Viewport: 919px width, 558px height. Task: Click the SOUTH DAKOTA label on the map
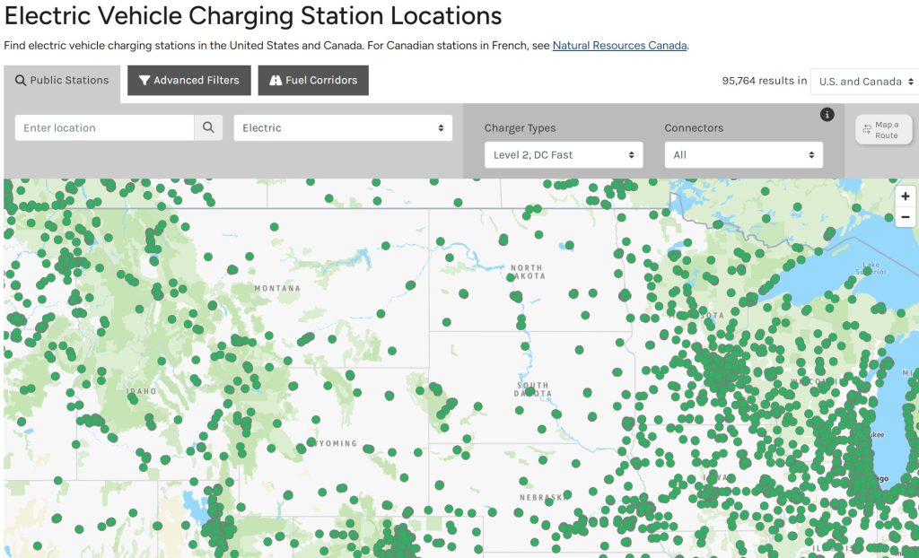(533, 389)
